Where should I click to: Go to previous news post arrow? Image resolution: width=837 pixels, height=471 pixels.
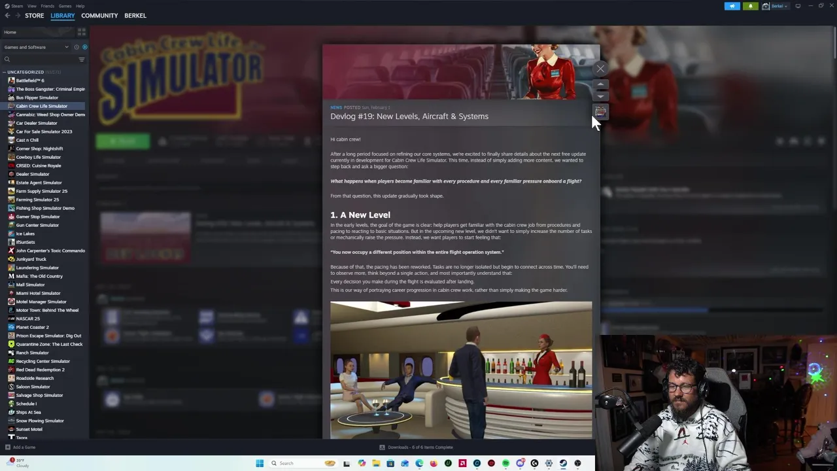click(600, 84)
